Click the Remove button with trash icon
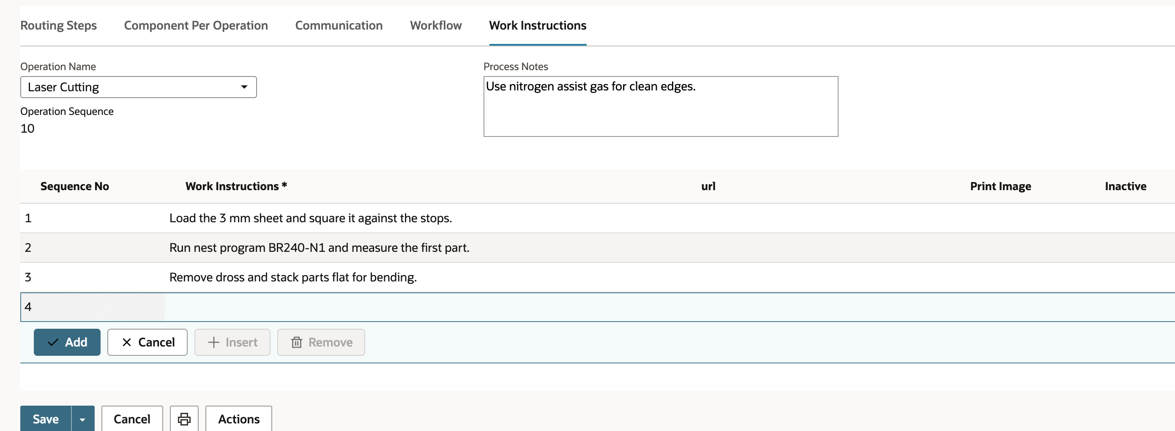Image resolution: width=1175 pixels, height=431 pixels. point(321,342)
